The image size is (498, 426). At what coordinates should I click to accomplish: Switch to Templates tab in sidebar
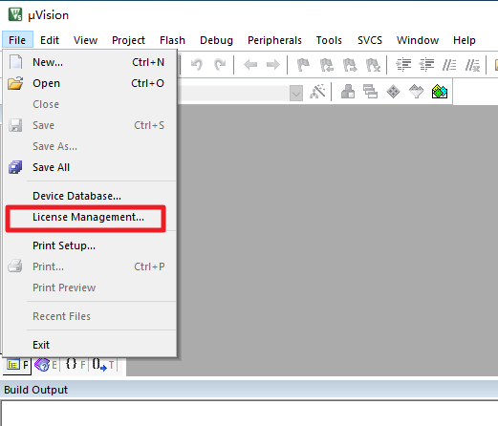[x=103, y=365]
